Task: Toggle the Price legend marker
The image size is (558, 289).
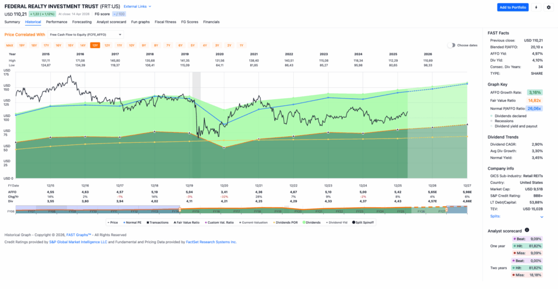Action: tap(113, 222)
